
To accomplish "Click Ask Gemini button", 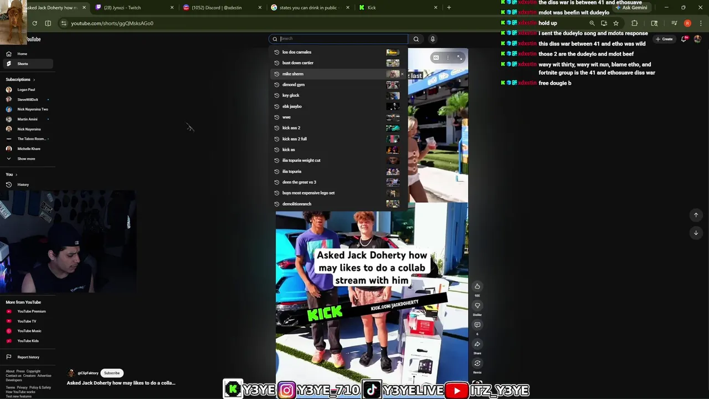I will [x=630, y=8].
